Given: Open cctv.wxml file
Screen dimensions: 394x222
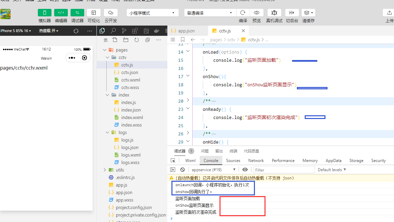Looking at the screenshot, I should pos(131,80).
